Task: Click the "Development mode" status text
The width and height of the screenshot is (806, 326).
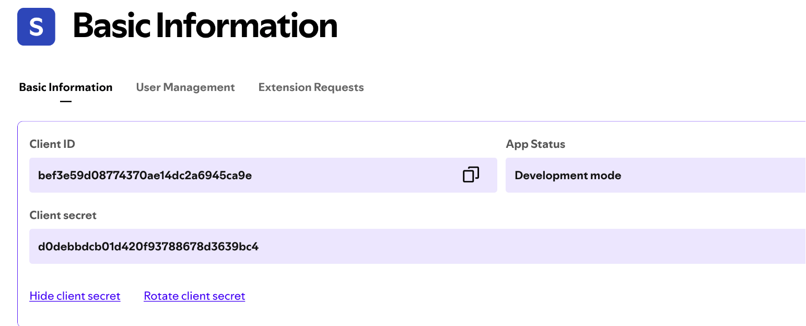Action: (568, 176)
